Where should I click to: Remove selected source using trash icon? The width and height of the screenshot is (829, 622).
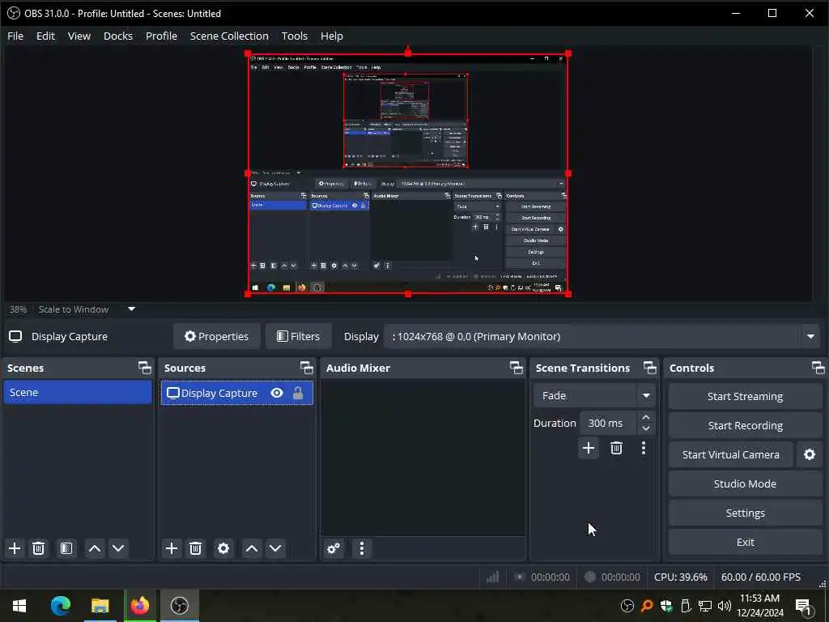click(196, 548)
